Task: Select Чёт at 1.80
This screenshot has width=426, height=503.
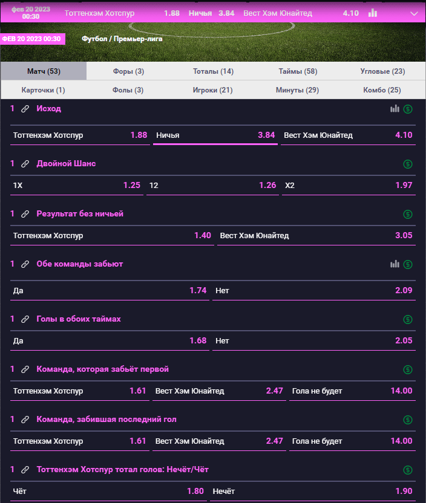Action: [108, 491]
